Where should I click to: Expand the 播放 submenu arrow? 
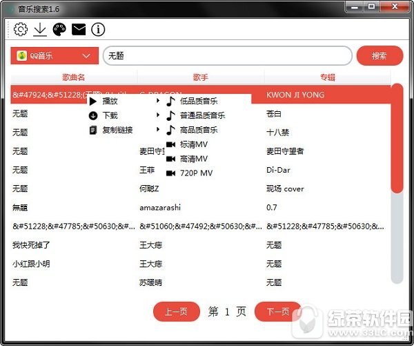[x=158, y=100]
